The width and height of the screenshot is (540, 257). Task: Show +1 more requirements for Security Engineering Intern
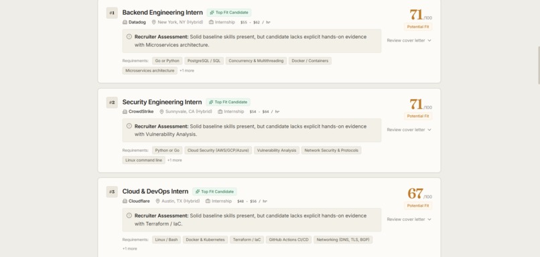(x=175, y=160)
